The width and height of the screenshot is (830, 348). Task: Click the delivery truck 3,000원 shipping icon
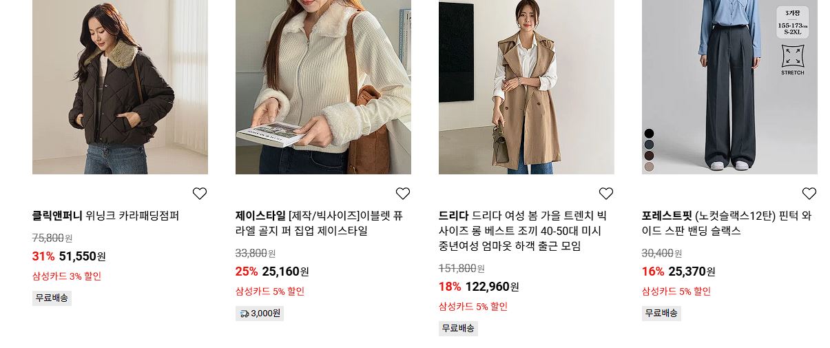[245, 314]
